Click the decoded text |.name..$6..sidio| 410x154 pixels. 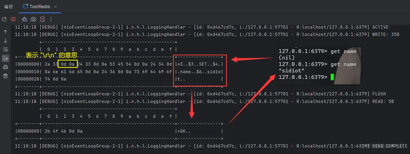[x=199, y=72]
